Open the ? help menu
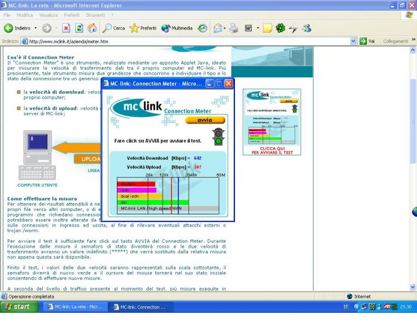Image resolution: width=417 pixels, height=334 pixels. [112, 15]
